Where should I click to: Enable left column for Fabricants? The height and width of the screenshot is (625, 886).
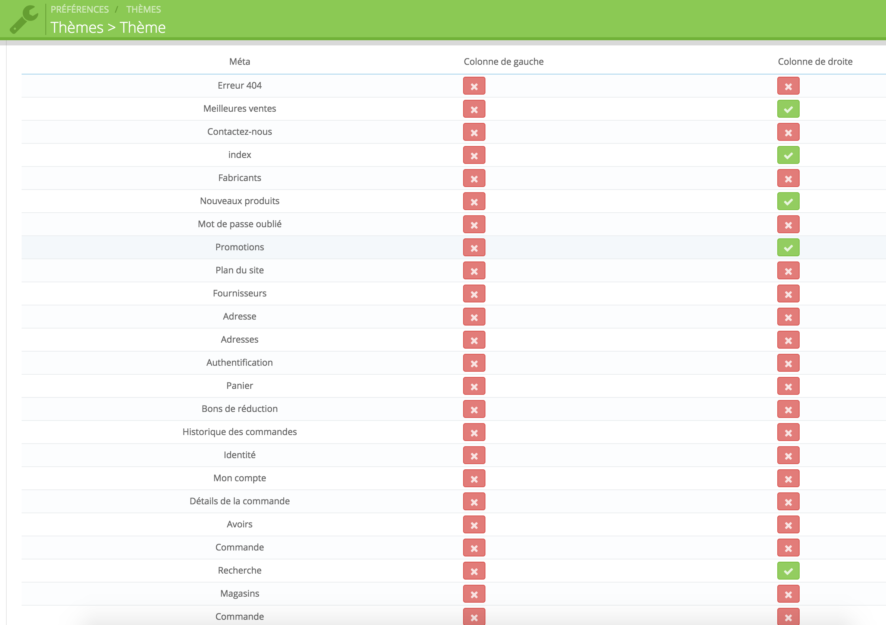click(x=474, y=178)
